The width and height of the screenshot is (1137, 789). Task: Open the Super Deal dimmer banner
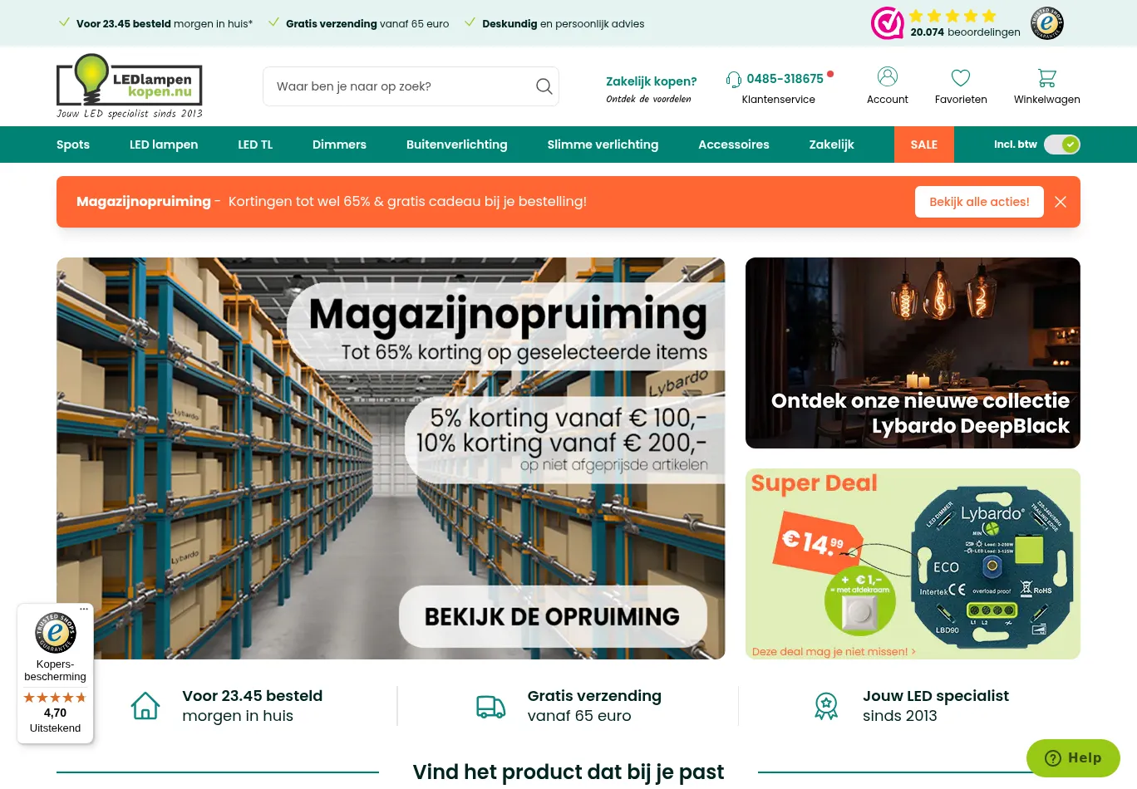click(x=913, y=564)
